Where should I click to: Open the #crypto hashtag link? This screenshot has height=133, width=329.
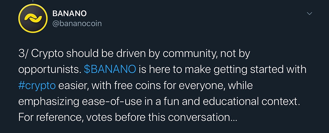point(37,86)
